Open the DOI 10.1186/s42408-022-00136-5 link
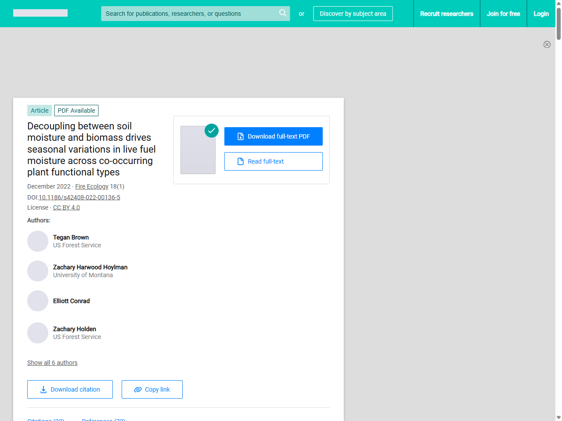This screenshot has height=421, width=562. (x=79, y=197)
